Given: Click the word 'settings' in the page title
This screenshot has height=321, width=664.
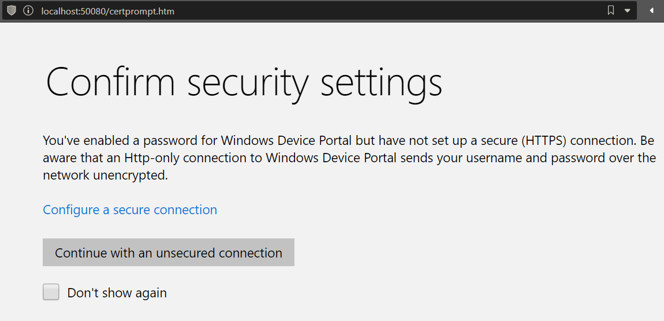Looking at the screenshot, I should pyautogui.click(x=381, y=83).
